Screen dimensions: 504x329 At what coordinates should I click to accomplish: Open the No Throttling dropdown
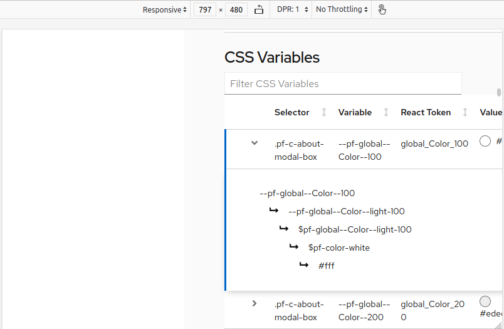coord(342,9)
